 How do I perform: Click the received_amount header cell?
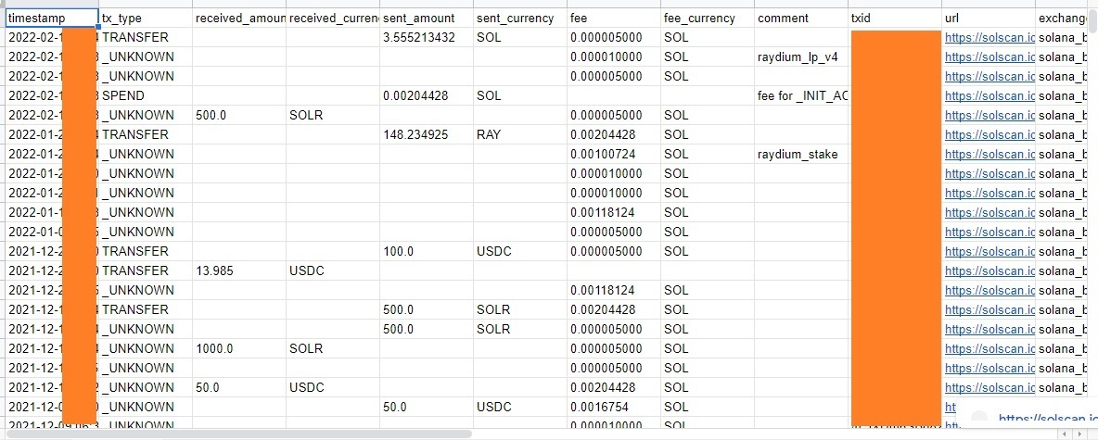point(239,19)
